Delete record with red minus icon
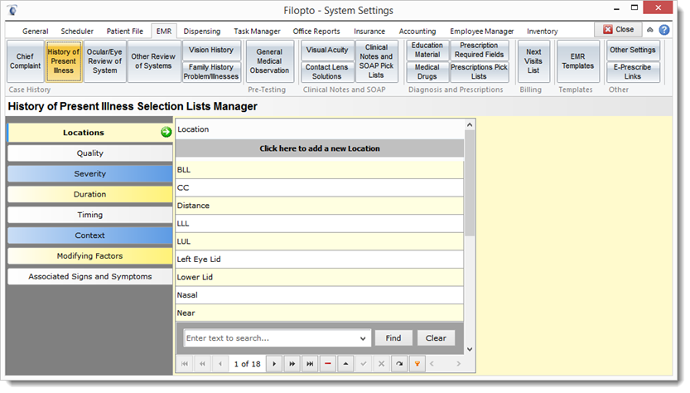Image resolution: width=690 pixels, height=393 pixels. [328, 364]
